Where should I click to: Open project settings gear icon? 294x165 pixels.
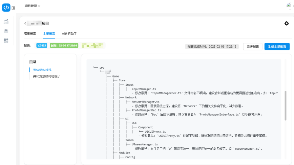click(286, 23)
